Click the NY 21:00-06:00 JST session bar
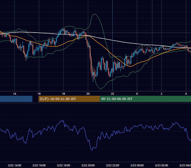Viewport: 191px width, 168px height. pos(145,99)
